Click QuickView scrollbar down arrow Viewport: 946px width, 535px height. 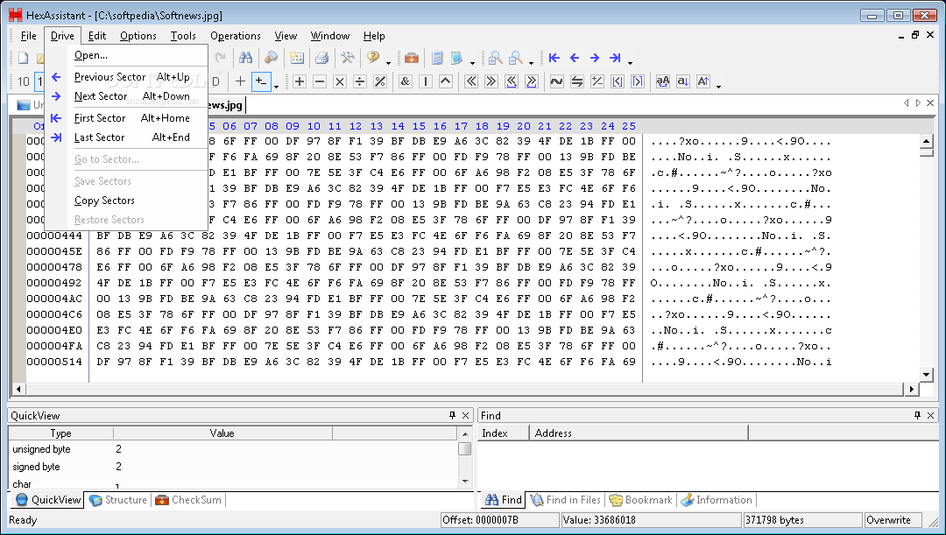click(x=465, y=482)
